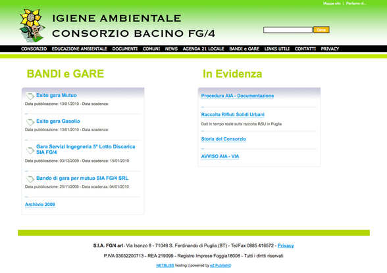The image size is (387, 273).
Task: Click the BANDI e GARE page heading
Action: click(65, 73)
